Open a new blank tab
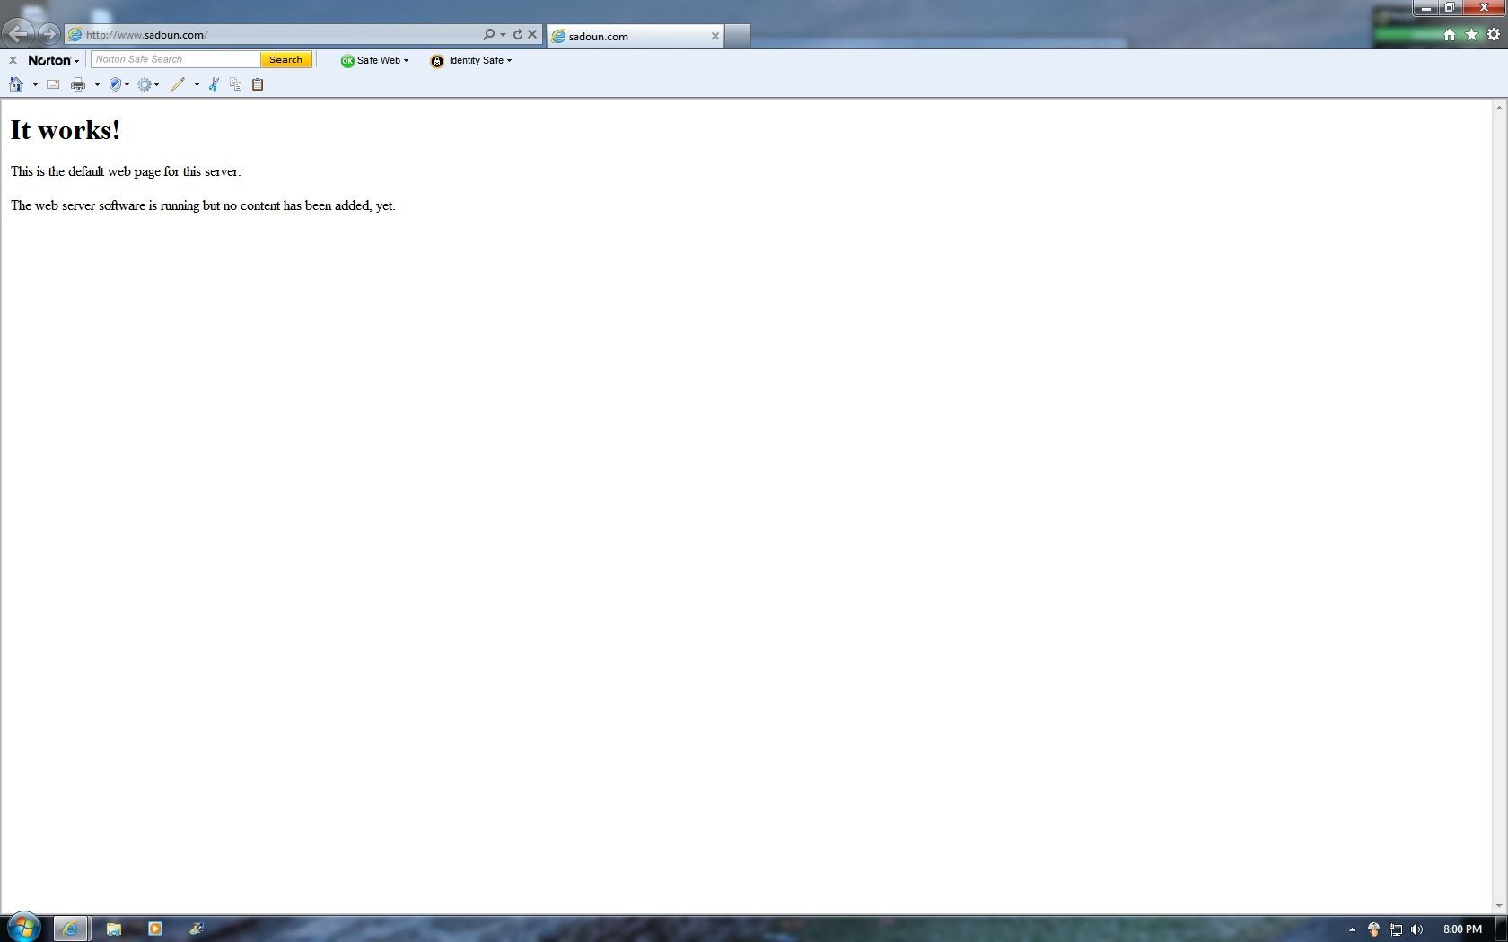 pos(737,36)
